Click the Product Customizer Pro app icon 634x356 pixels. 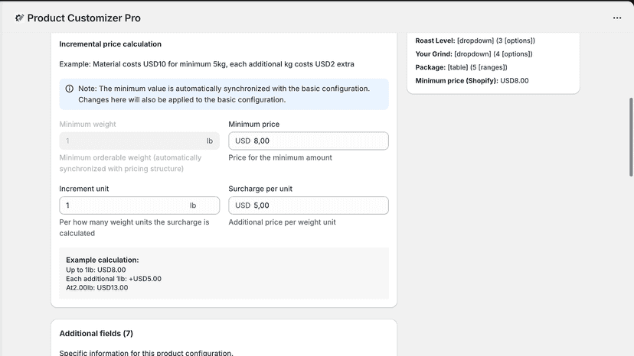click(19, 18)
